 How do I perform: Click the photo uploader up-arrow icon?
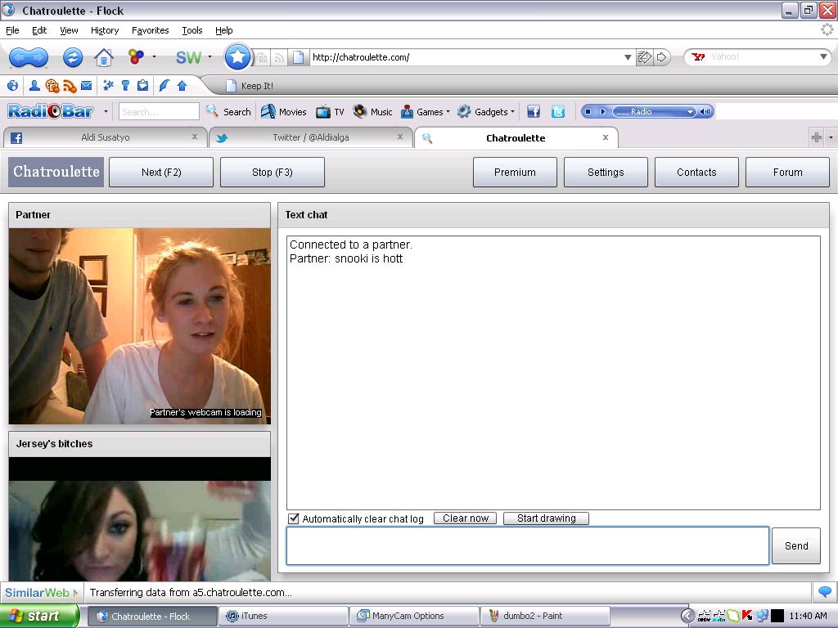pyautogui.click(x=182, y=85)
